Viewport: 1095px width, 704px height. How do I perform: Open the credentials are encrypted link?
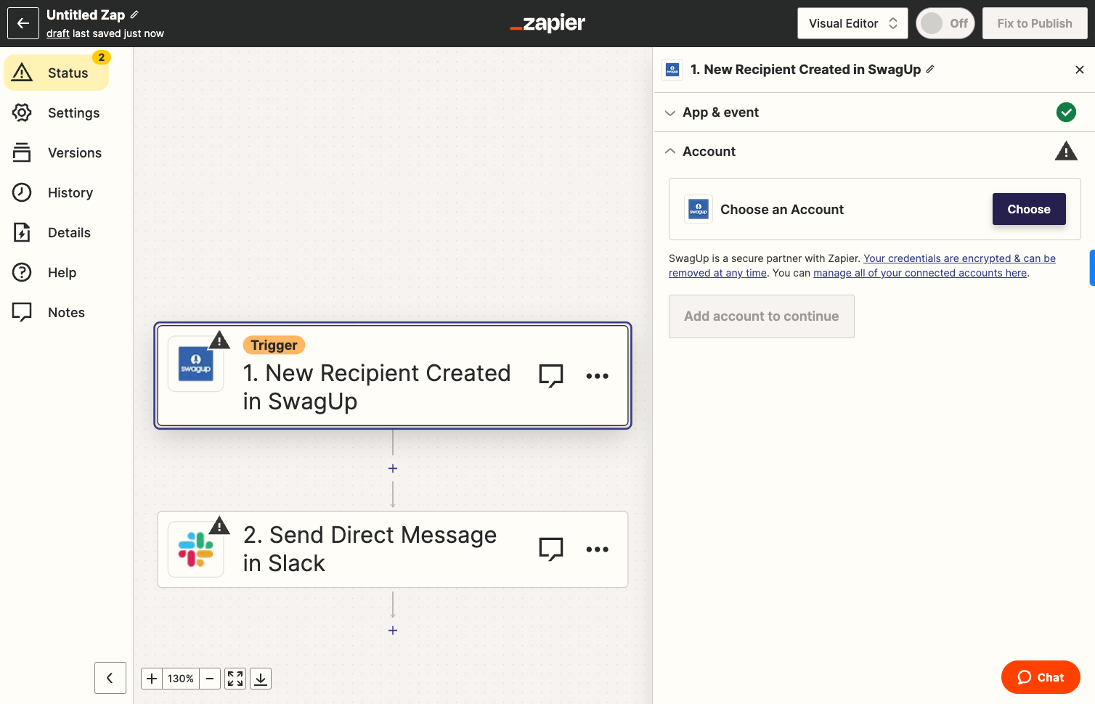(862, 266)
